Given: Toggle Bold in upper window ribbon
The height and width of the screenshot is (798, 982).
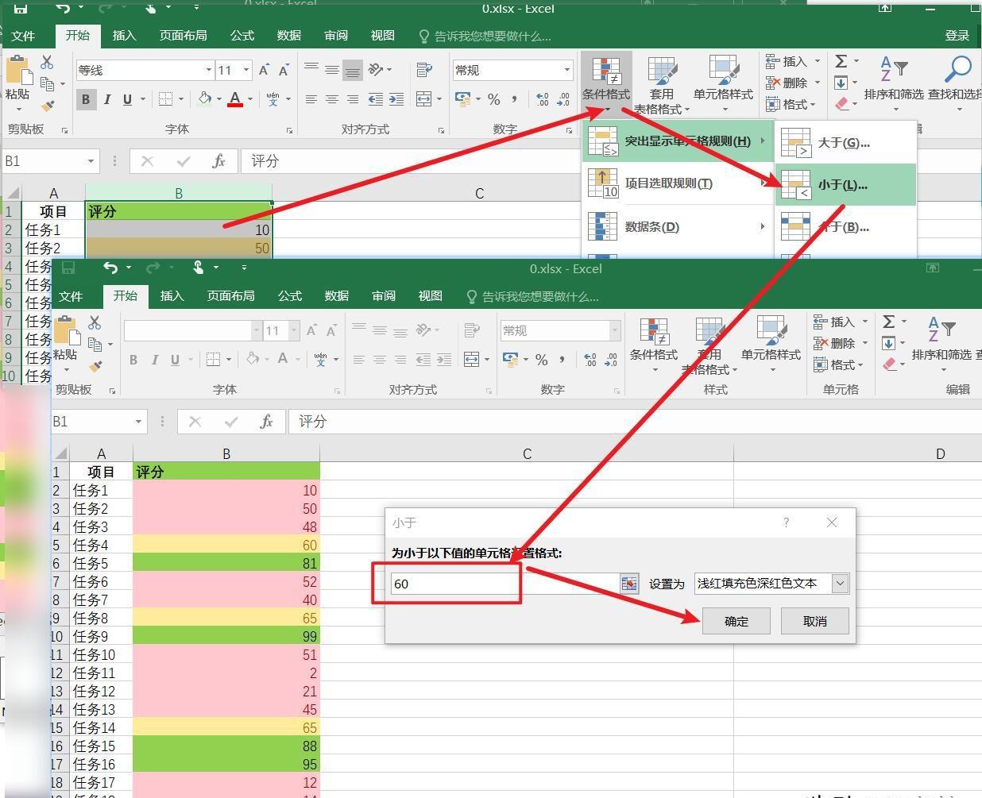Looking at the screenshot, I should pyautogui.click(x=86, y=99).
